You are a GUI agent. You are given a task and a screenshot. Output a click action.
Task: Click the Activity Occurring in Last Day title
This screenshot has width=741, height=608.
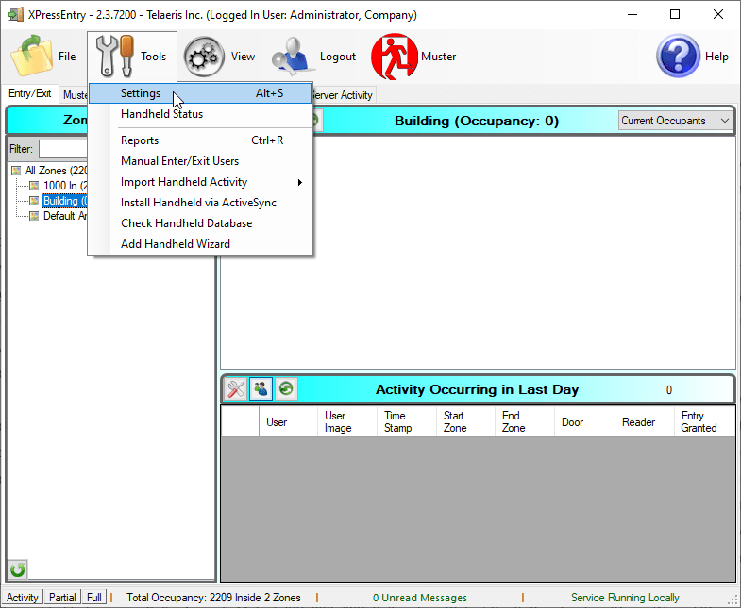point(477,389)
